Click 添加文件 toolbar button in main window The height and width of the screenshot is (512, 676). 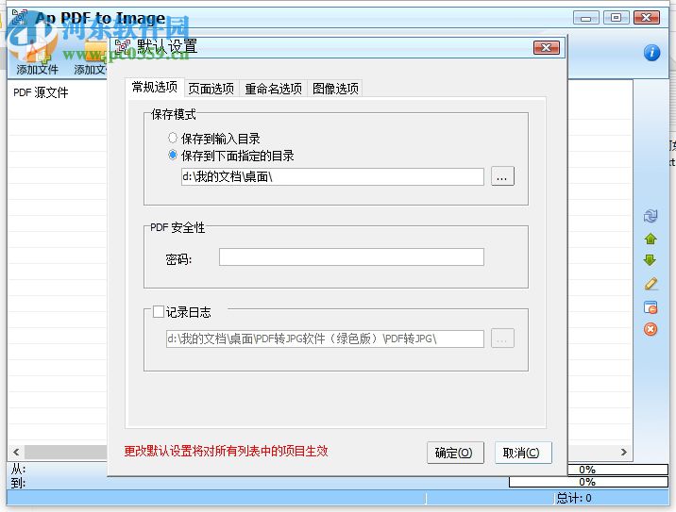37,58
